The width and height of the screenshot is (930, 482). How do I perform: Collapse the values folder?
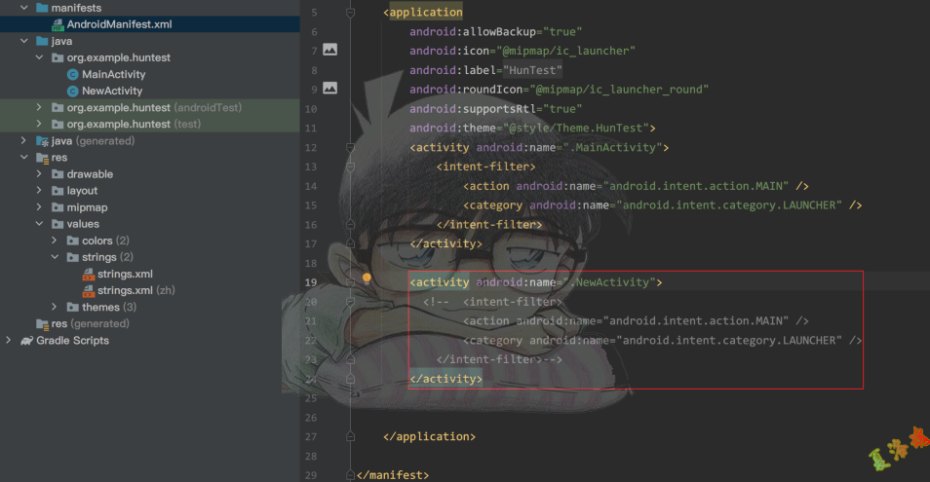coord(40,224)
